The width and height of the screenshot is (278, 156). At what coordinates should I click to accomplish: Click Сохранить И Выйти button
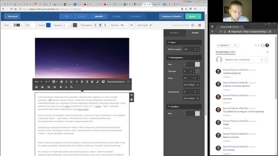(x=171, y=16)
